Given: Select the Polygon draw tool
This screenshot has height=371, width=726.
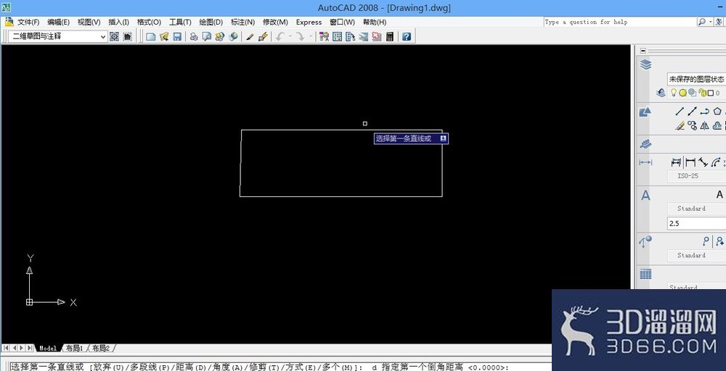Looking at the screenshot, I should (717, 112).
